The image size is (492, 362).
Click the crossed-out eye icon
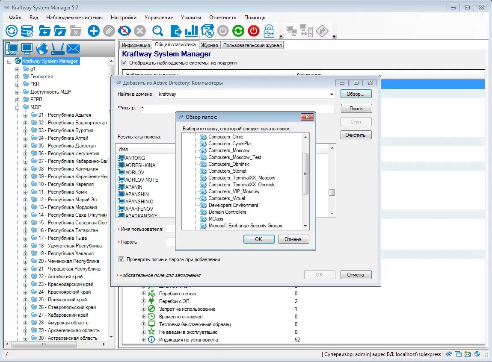pyautogui.click(x=124, y=31)
